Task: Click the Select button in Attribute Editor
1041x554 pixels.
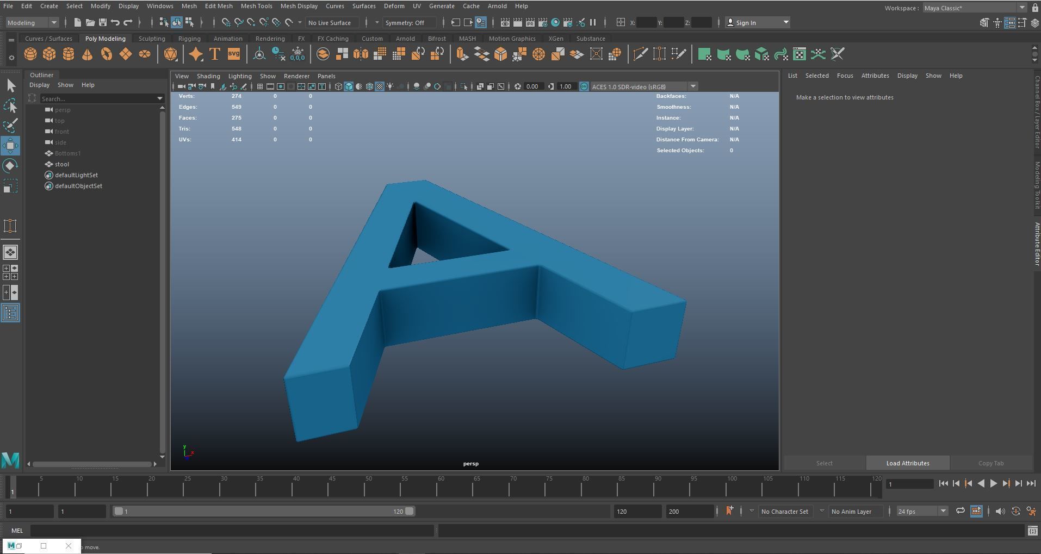Action: tap(824, 463)
